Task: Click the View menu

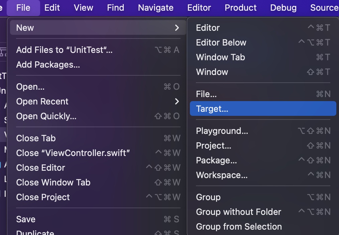Action: pyautogui.click(x=83, y=8)
